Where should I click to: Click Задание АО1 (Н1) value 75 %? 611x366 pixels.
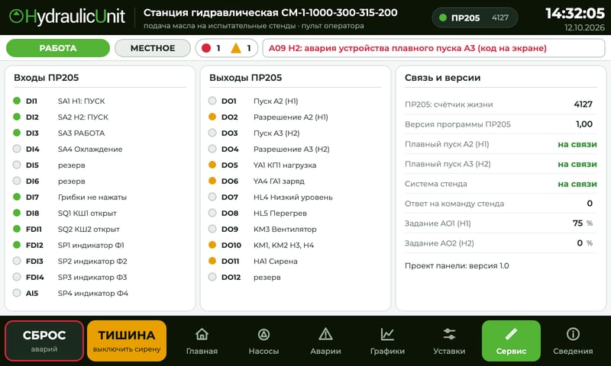583,223
